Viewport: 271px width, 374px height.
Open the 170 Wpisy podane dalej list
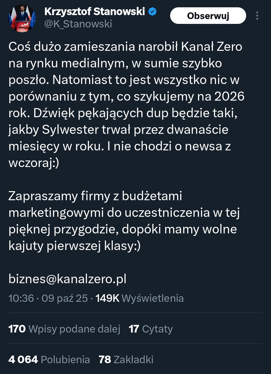pyautogui.click(x=64, y=329)
